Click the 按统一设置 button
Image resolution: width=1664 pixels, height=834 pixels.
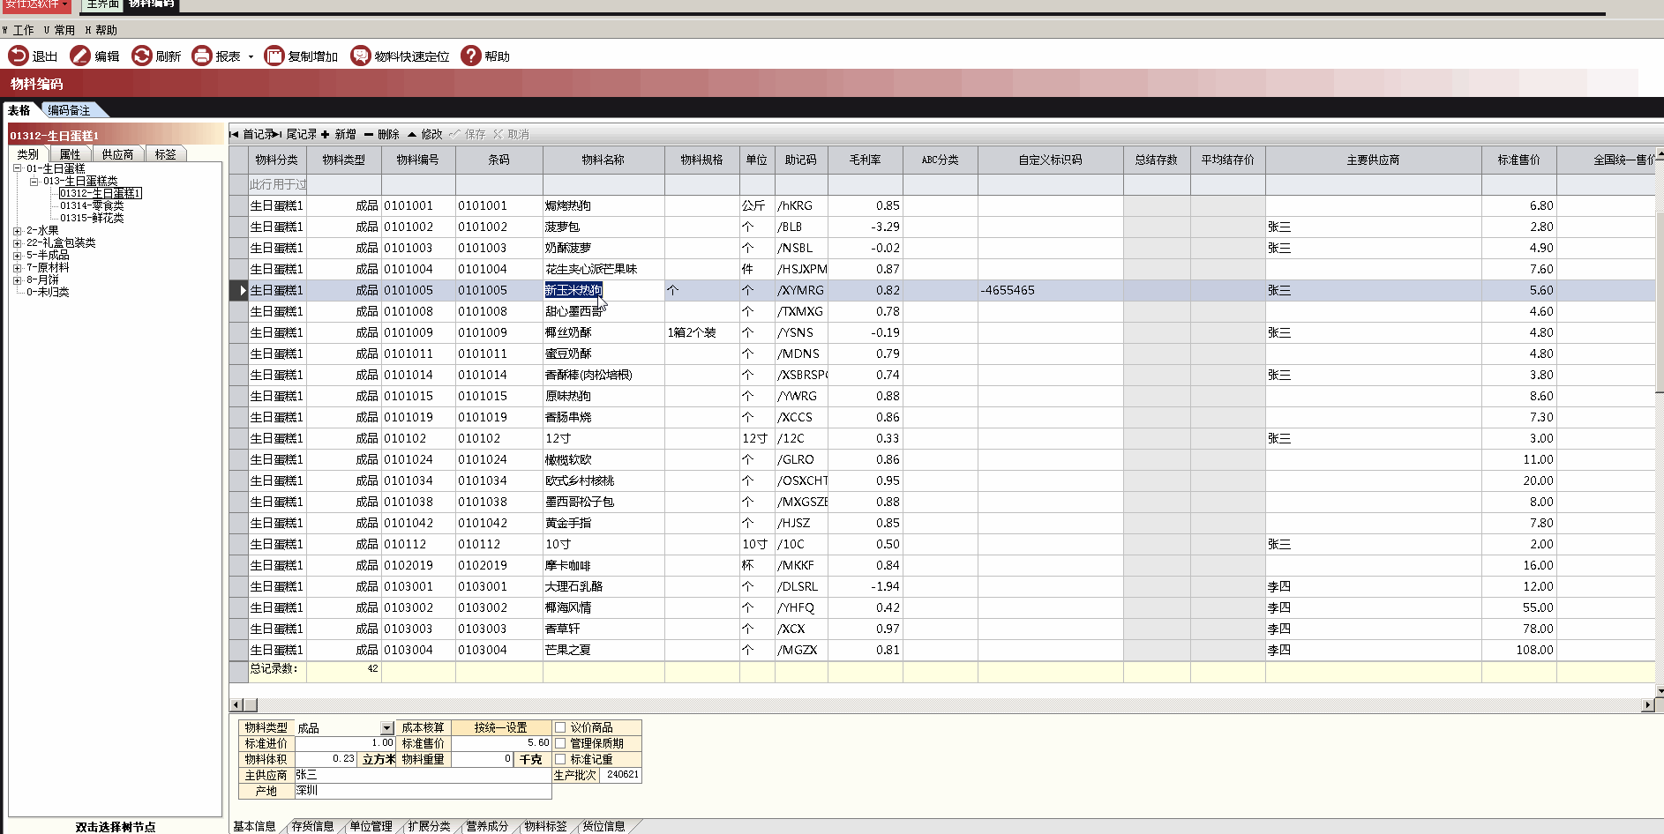coord(500,727)
